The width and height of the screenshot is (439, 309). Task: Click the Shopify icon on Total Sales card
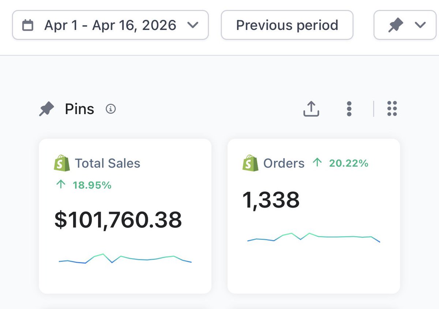coord(62,163)
